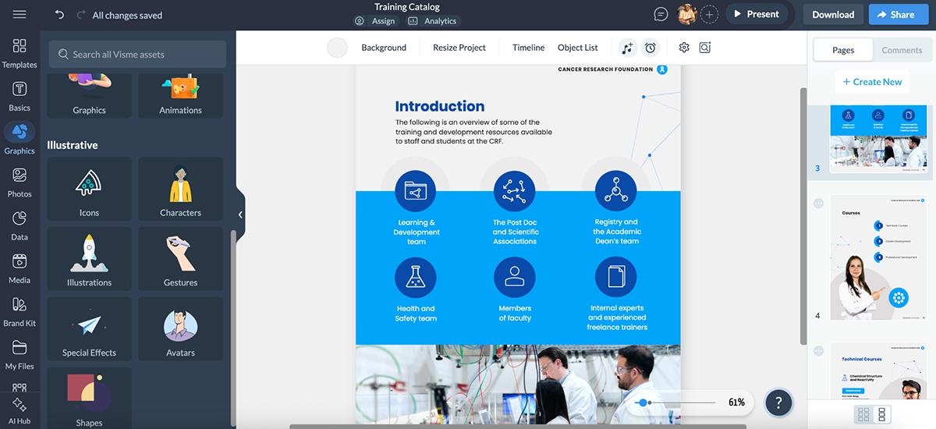
Task: Click the canvas search/preview icon
Action: click(x=705, y=48)
